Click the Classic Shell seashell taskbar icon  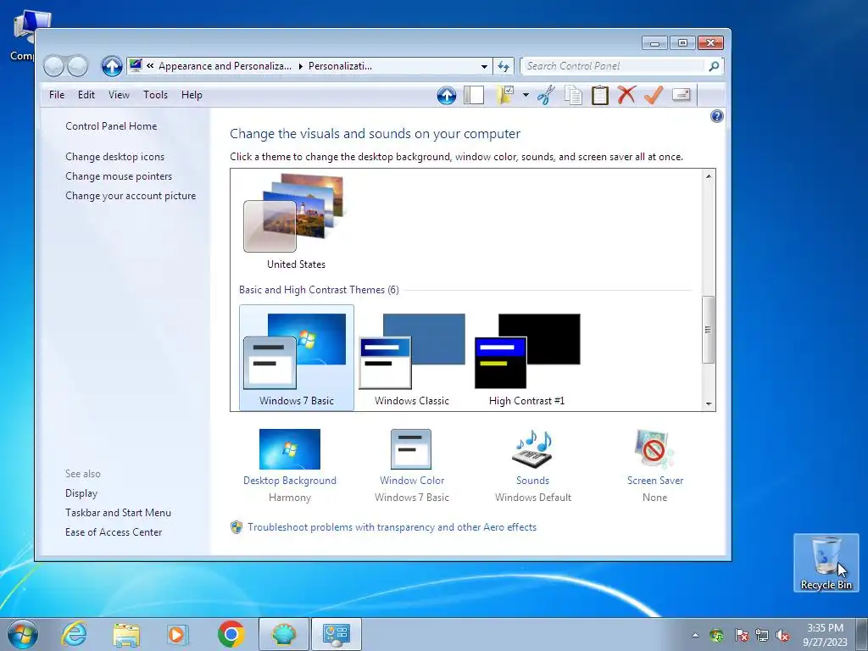click(283, 634)
